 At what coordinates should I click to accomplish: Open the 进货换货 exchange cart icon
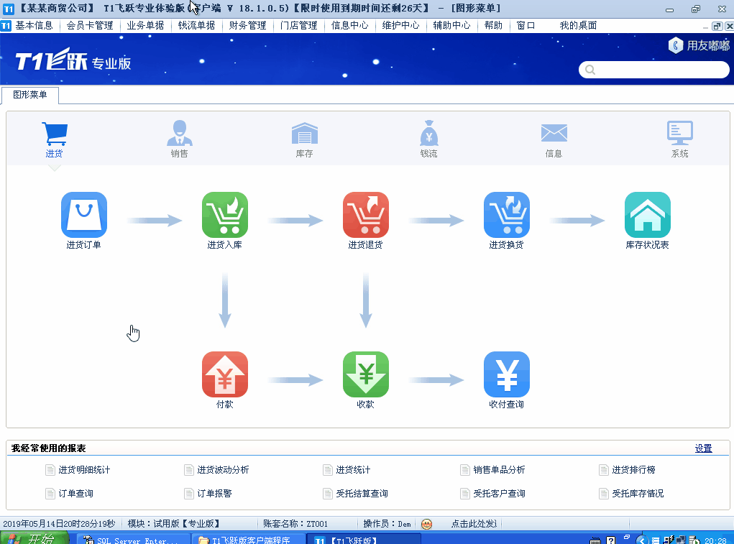coord(507,215)
